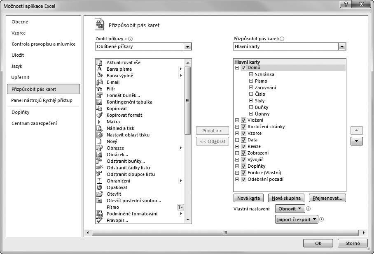Screen dimensions: 374x254
Task: Collapse the Domů tree node
Action: (237, 67)
